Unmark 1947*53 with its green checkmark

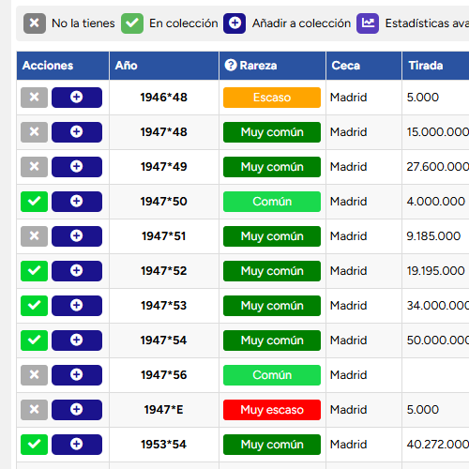pos(34,306)
